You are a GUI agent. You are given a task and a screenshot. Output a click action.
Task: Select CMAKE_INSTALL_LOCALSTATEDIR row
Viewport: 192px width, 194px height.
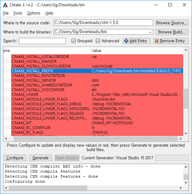[97, 57]
